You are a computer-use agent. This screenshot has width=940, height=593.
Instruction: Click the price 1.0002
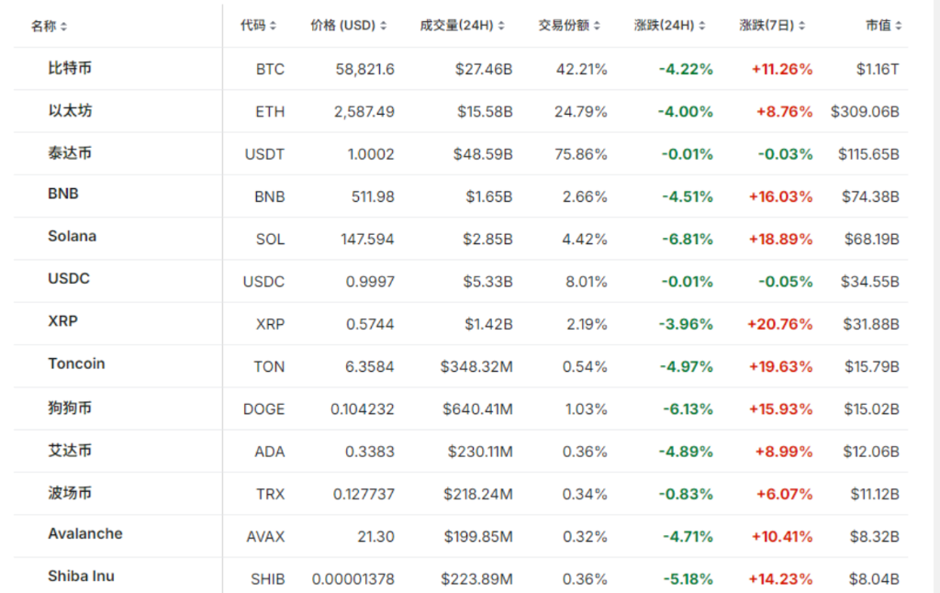point(371,155)
